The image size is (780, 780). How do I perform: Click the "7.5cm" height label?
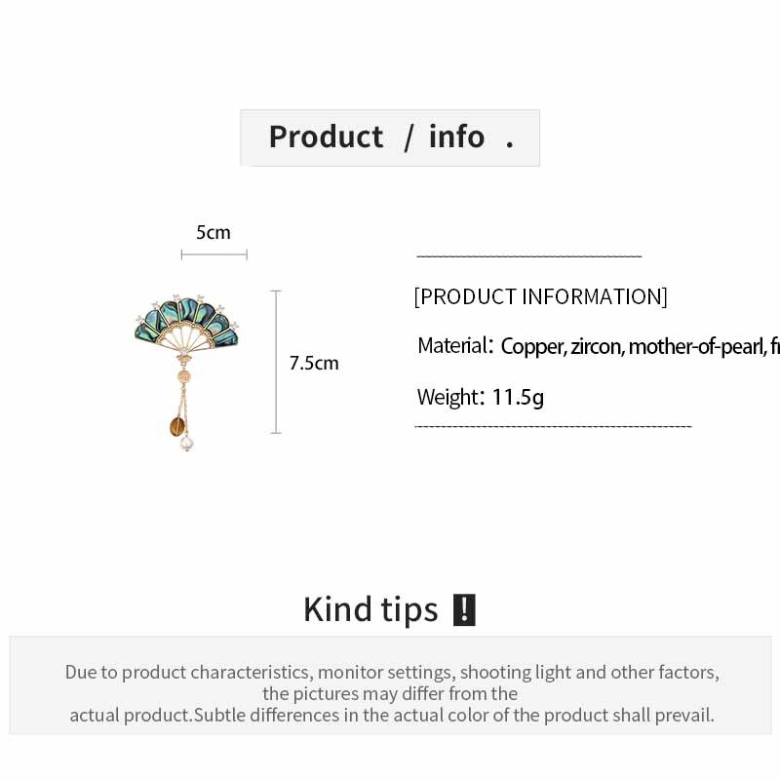click(x=314, y=364)
